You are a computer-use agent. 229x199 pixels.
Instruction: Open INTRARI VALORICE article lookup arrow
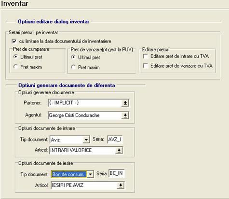pos(119,151)
